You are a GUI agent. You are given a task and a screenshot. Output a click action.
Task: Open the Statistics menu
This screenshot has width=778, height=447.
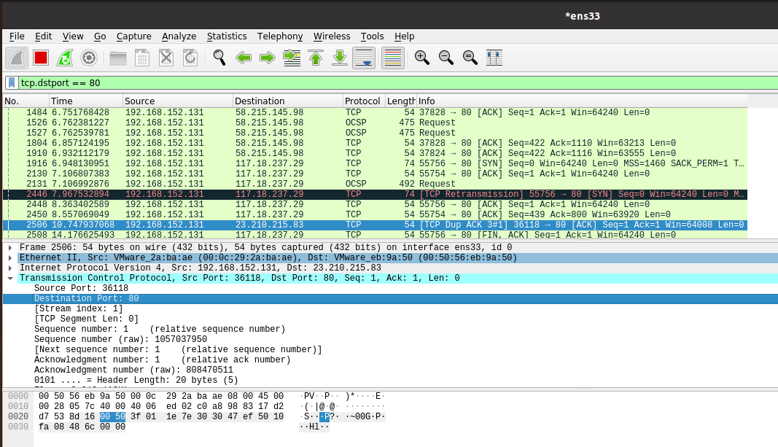[226, 36]
